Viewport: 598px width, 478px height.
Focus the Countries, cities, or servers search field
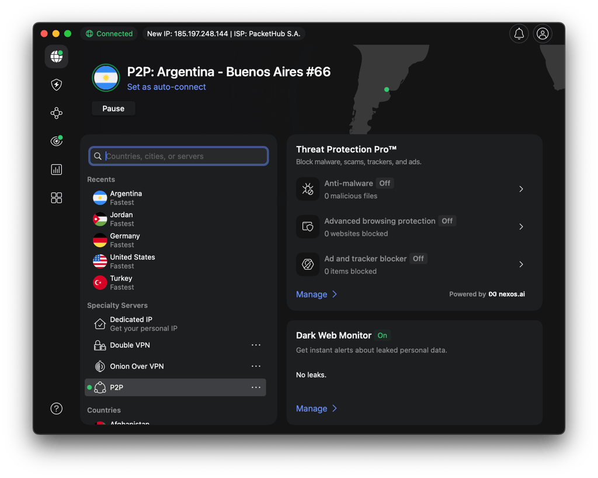pyautogui.click(x=179, y=156)
